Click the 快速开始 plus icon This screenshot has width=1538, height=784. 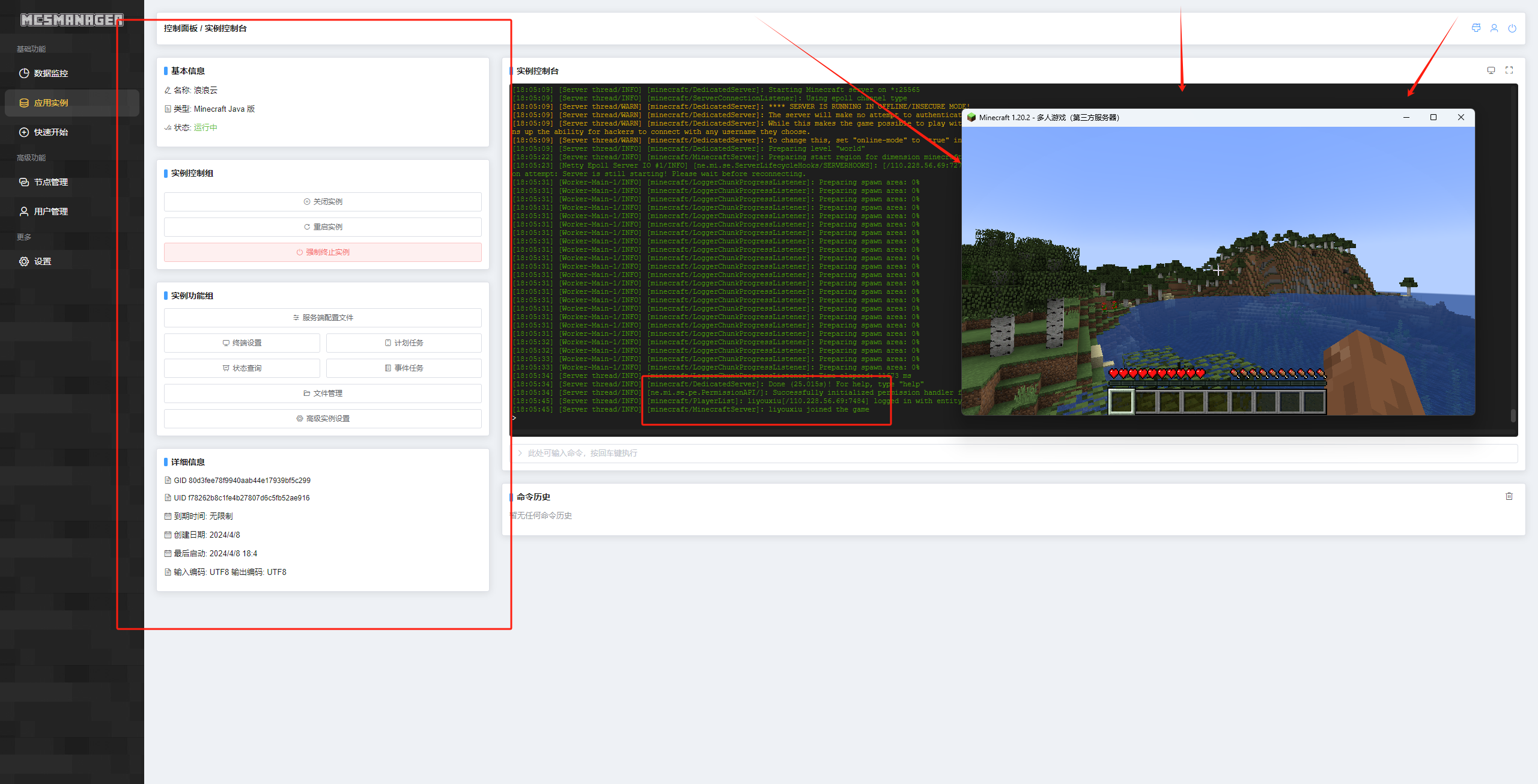pos(24,132)
